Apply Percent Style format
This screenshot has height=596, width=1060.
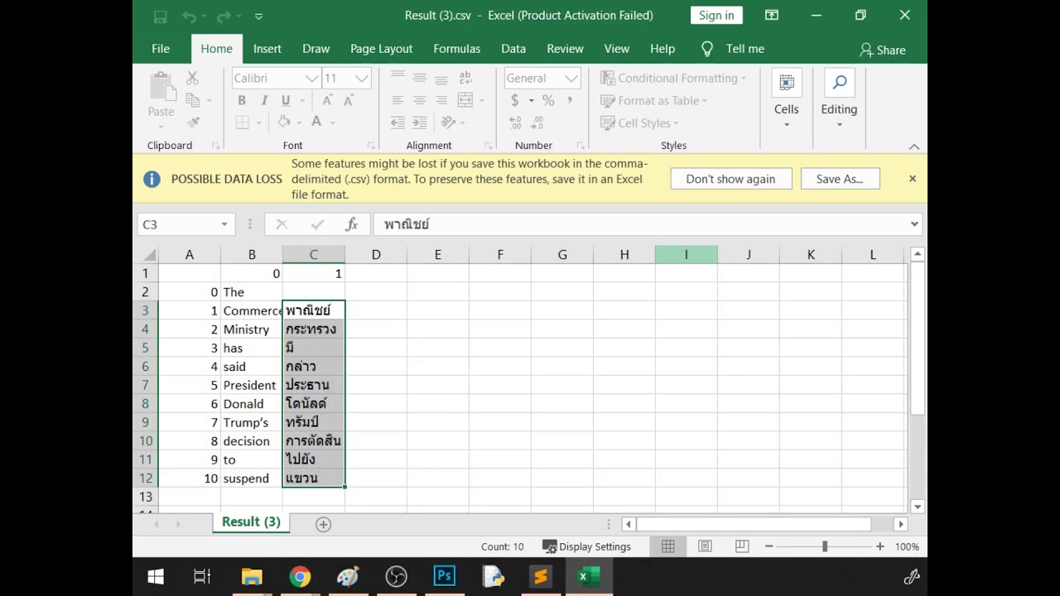coord(547,100)
